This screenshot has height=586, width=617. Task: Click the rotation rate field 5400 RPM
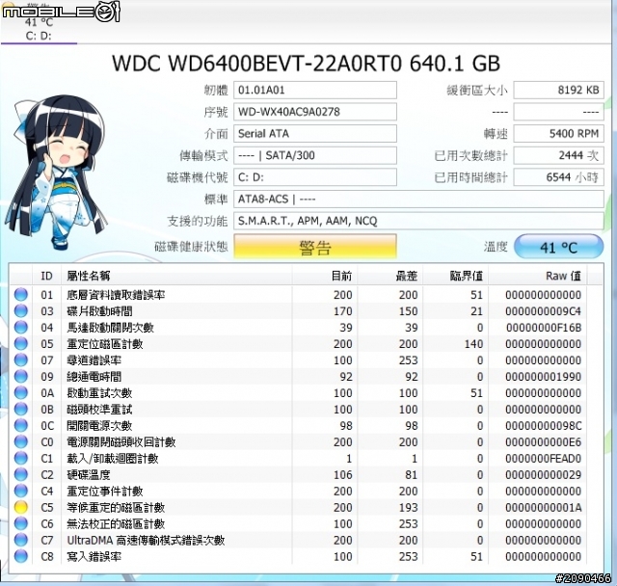point(559,134)
